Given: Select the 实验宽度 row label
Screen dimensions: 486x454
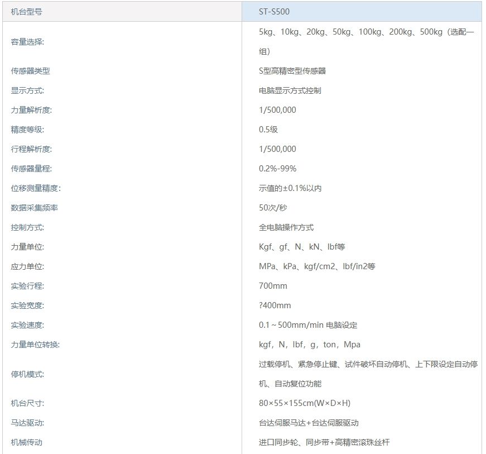Looking at the screenshot, I should point(27,305).
